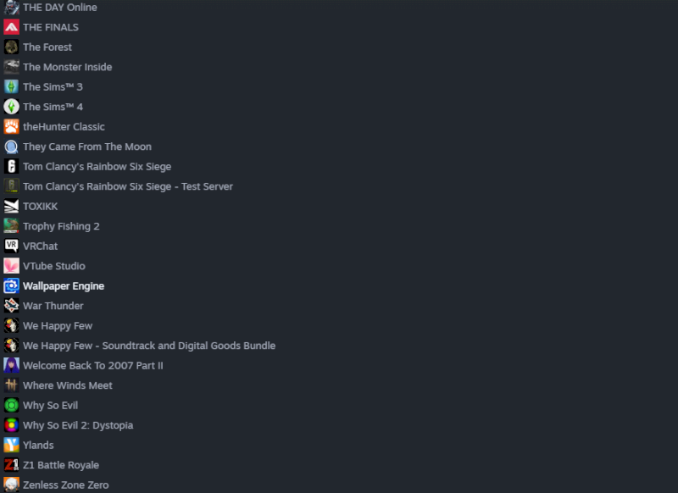Viewport: 678px width, 493px height.
Task: Click theHunter Classic orange paw icon
Action: [x=11, y=126]
